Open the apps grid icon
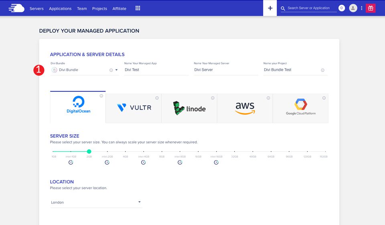 coord(138,8)
